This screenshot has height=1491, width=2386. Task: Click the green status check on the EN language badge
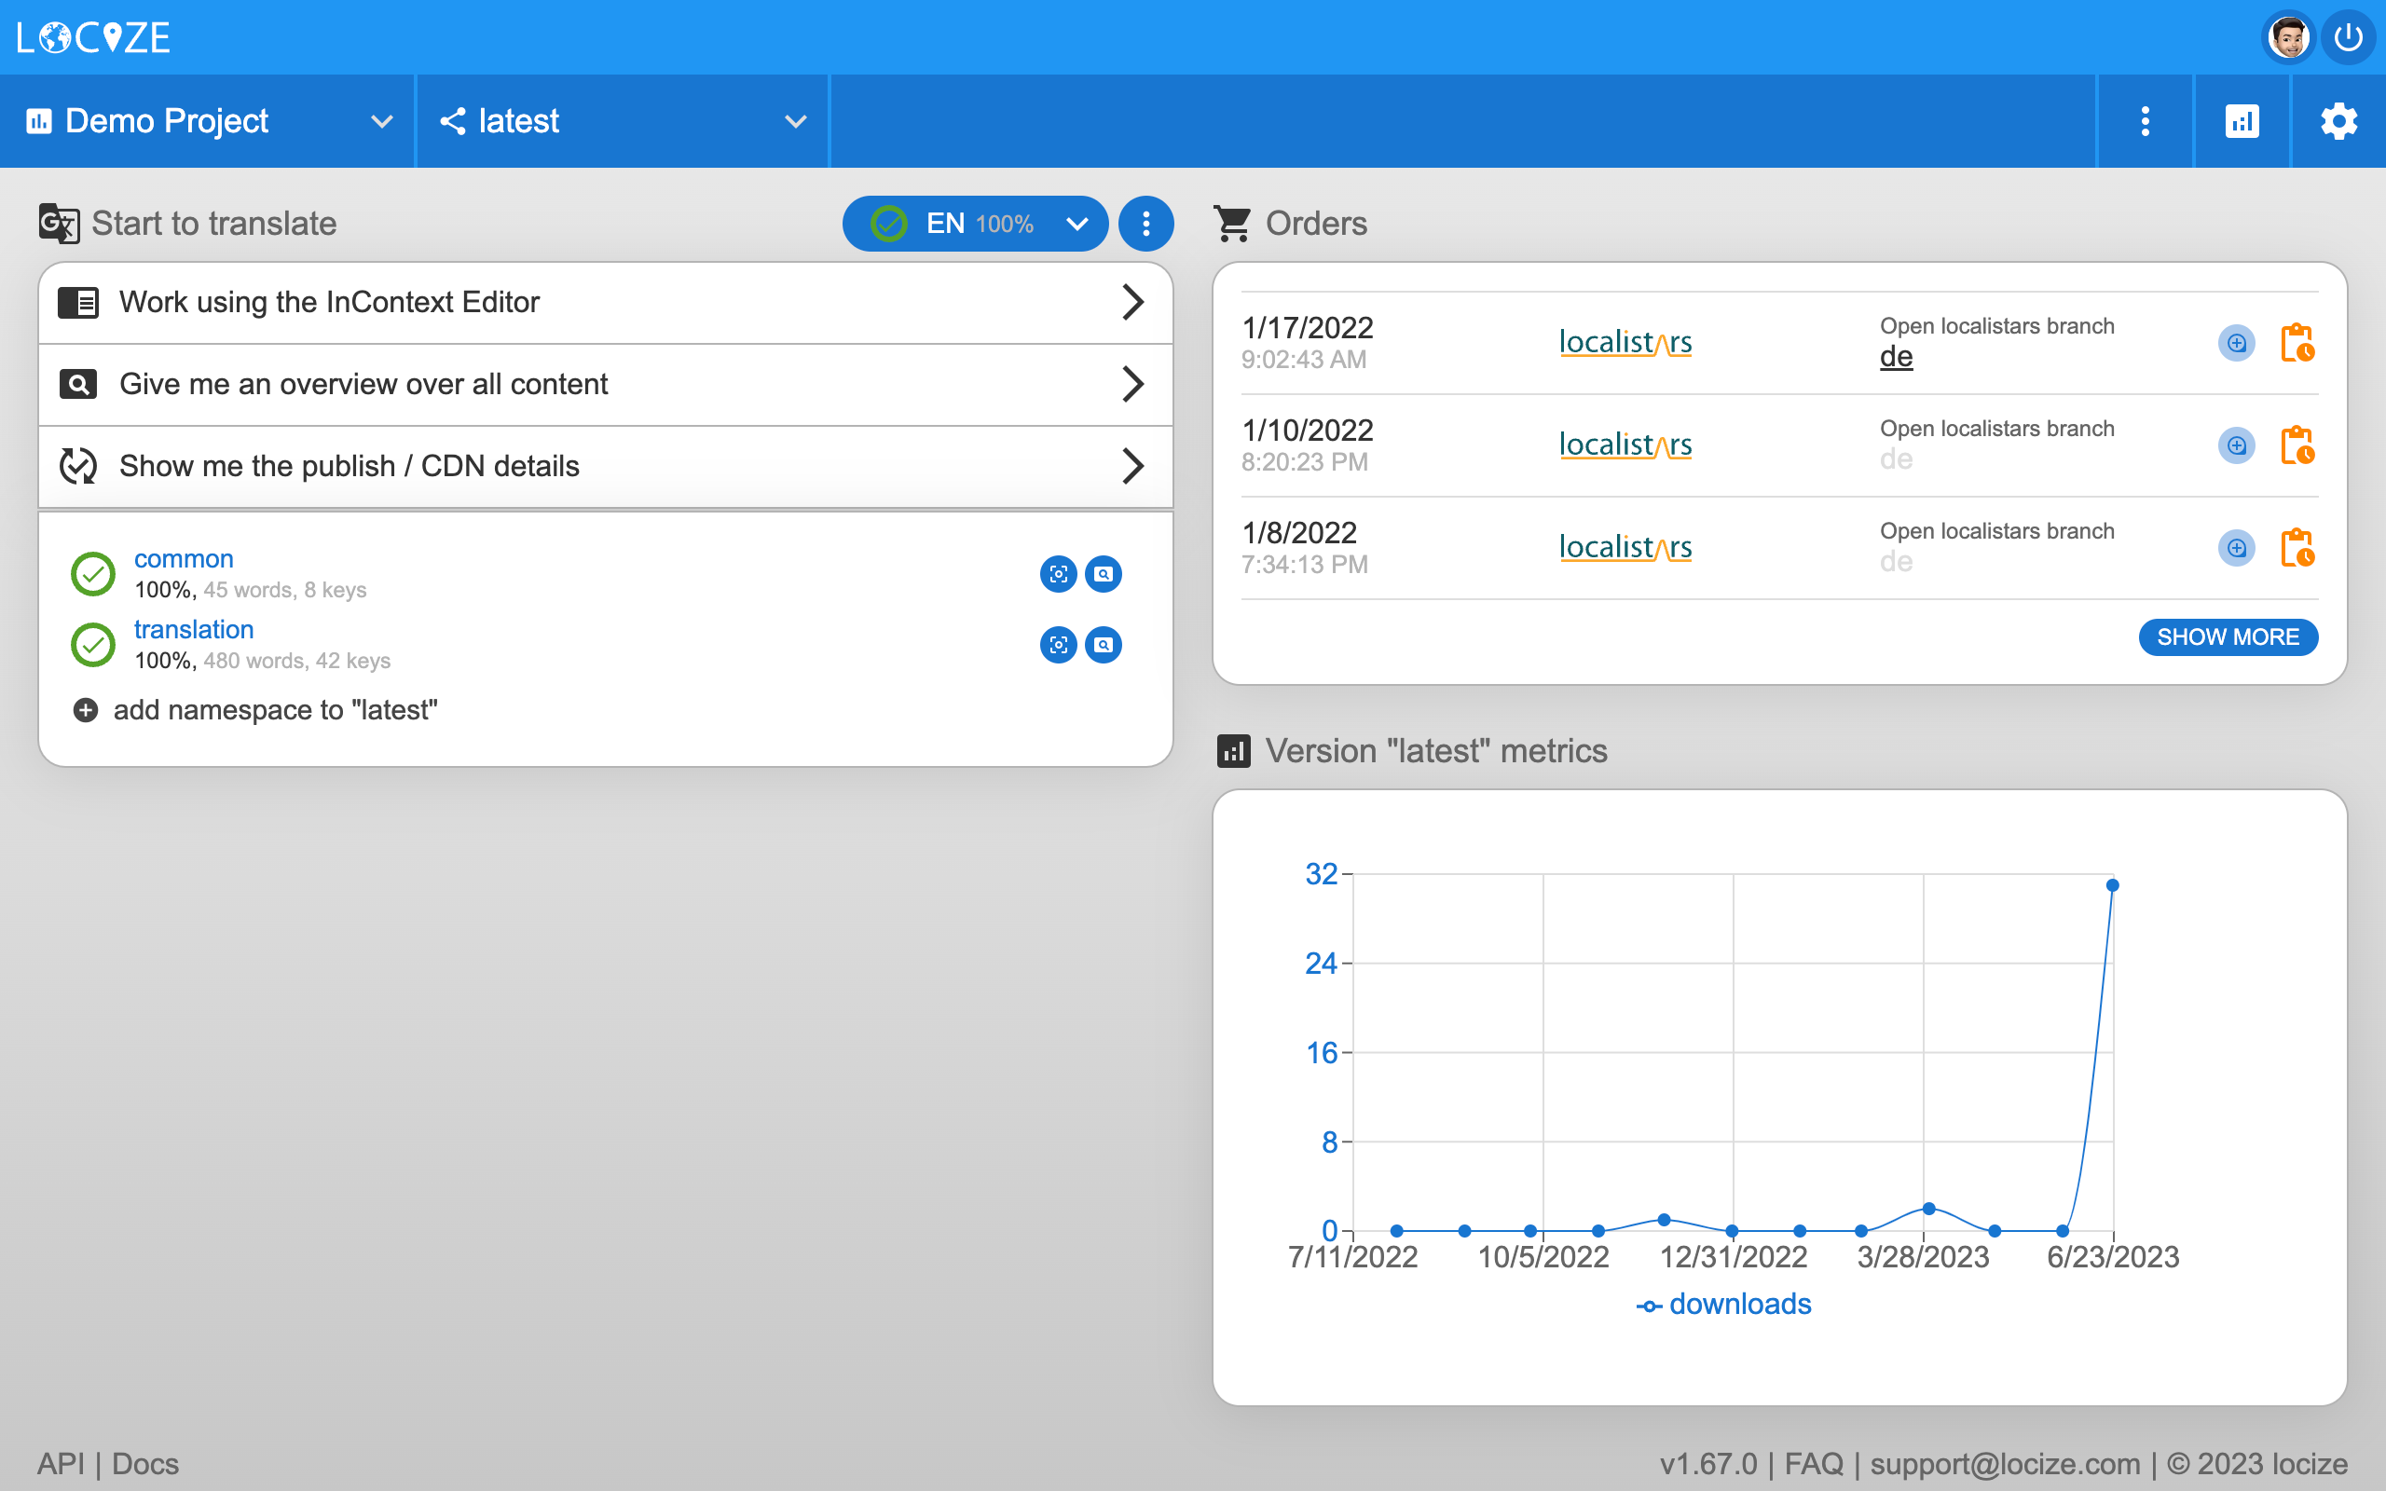(x=888, y=224)
